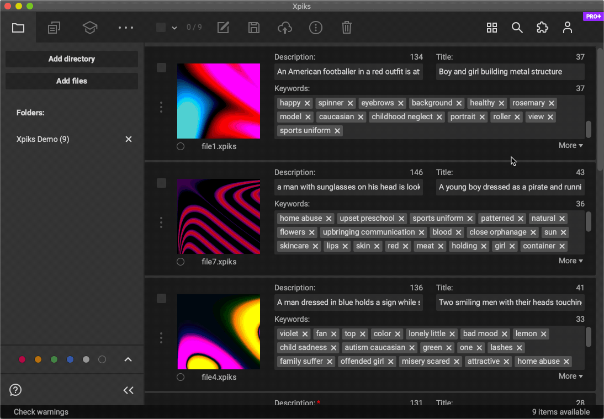
Task: Switch to grid view layout
Action: coord(491,28)
